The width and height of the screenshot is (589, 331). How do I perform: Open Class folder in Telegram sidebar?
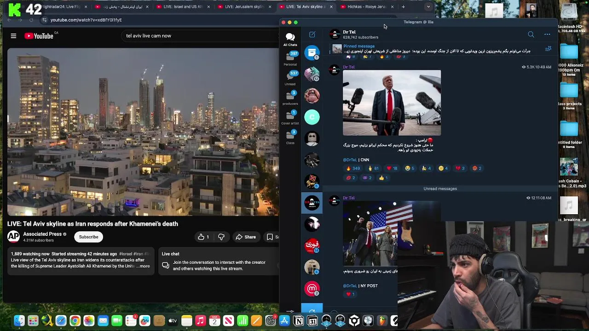point(290,137)
